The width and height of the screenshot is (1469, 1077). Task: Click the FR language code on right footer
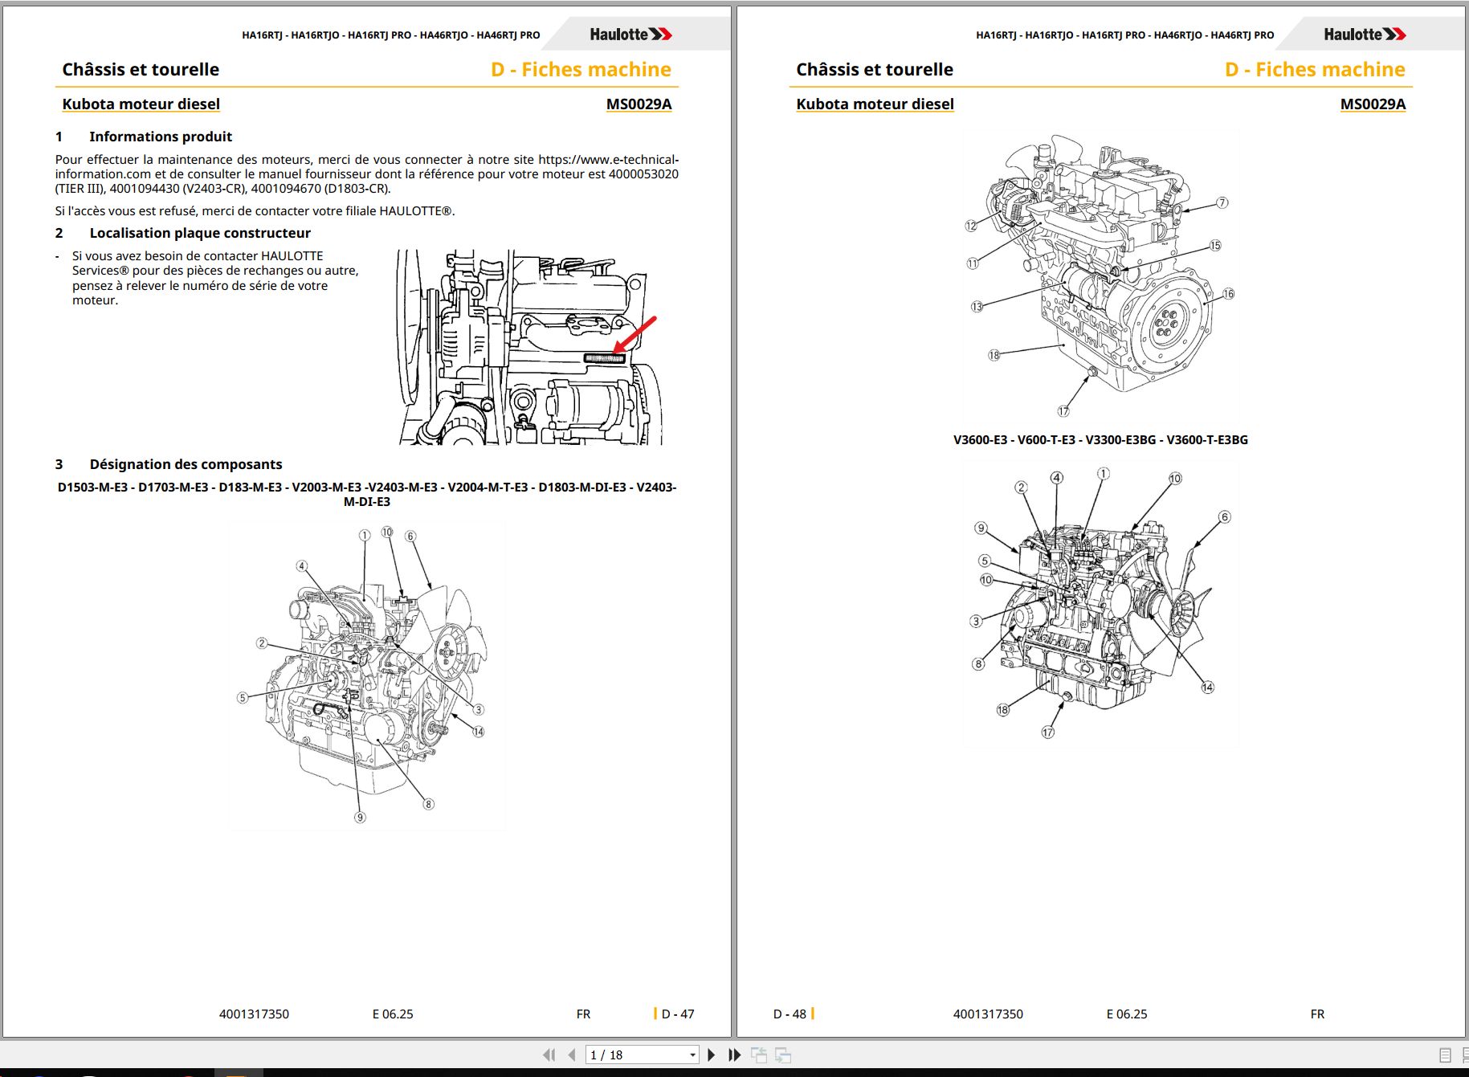(1317, 1014)
